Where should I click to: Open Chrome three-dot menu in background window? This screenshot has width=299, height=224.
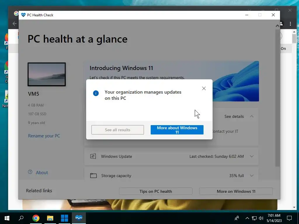pyautogui.click(x=290, y=24)
